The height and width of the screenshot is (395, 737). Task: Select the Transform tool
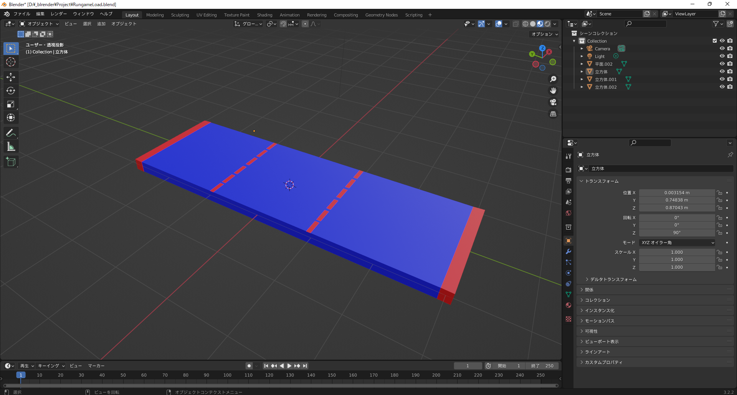coord(11,117)
